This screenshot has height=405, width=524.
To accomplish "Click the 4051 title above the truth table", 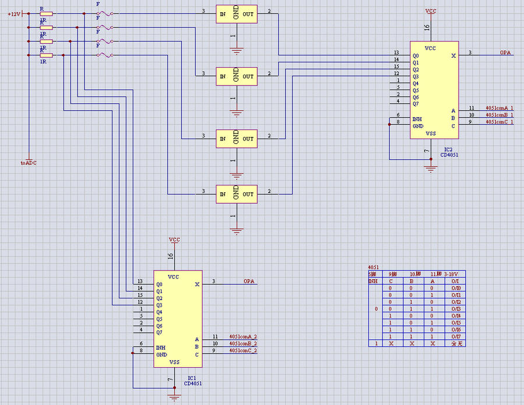I will tap(373, 267).
